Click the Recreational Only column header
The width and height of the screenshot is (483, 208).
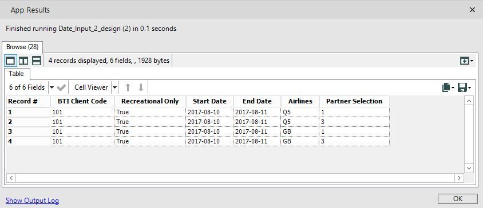(x=150, y=101)
